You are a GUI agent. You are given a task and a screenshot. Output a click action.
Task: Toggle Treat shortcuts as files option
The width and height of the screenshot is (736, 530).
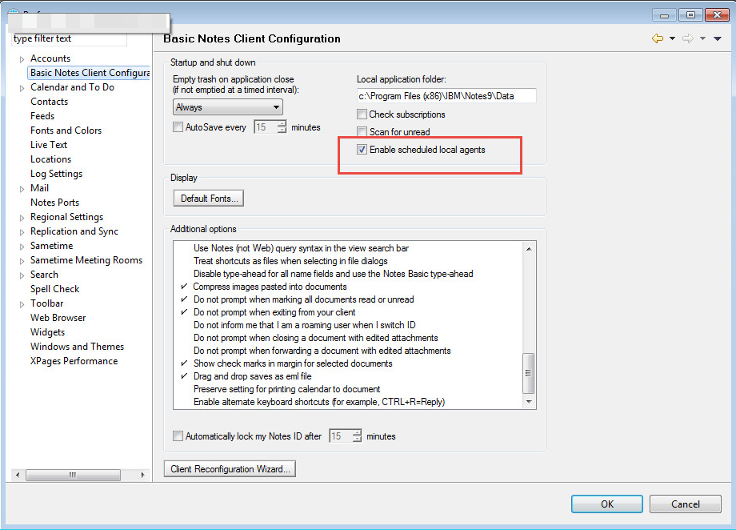click(x=290, y=261)
